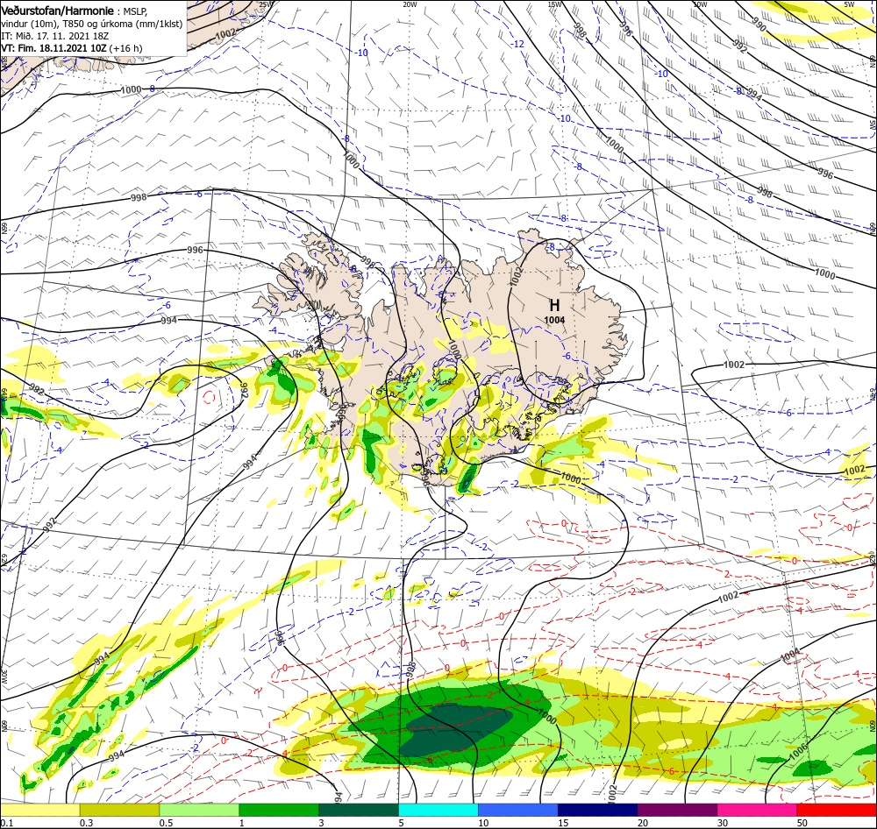Click the '50' legend value
The height and width of the screenshot is (829, 877).
pos(802,822)
